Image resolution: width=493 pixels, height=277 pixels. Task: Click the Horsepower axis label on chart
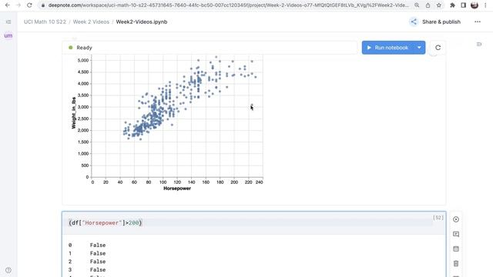tap(177, 188)
